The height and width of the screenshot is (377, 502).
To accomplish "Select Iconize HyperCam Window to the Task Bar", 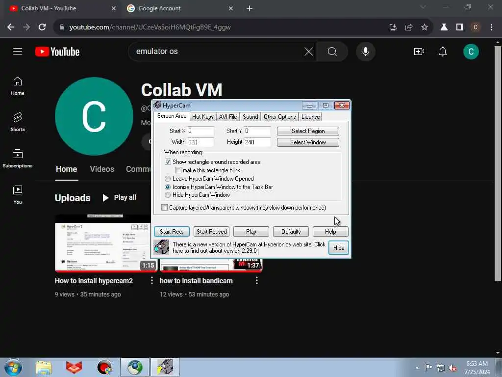I will (168, 187).
